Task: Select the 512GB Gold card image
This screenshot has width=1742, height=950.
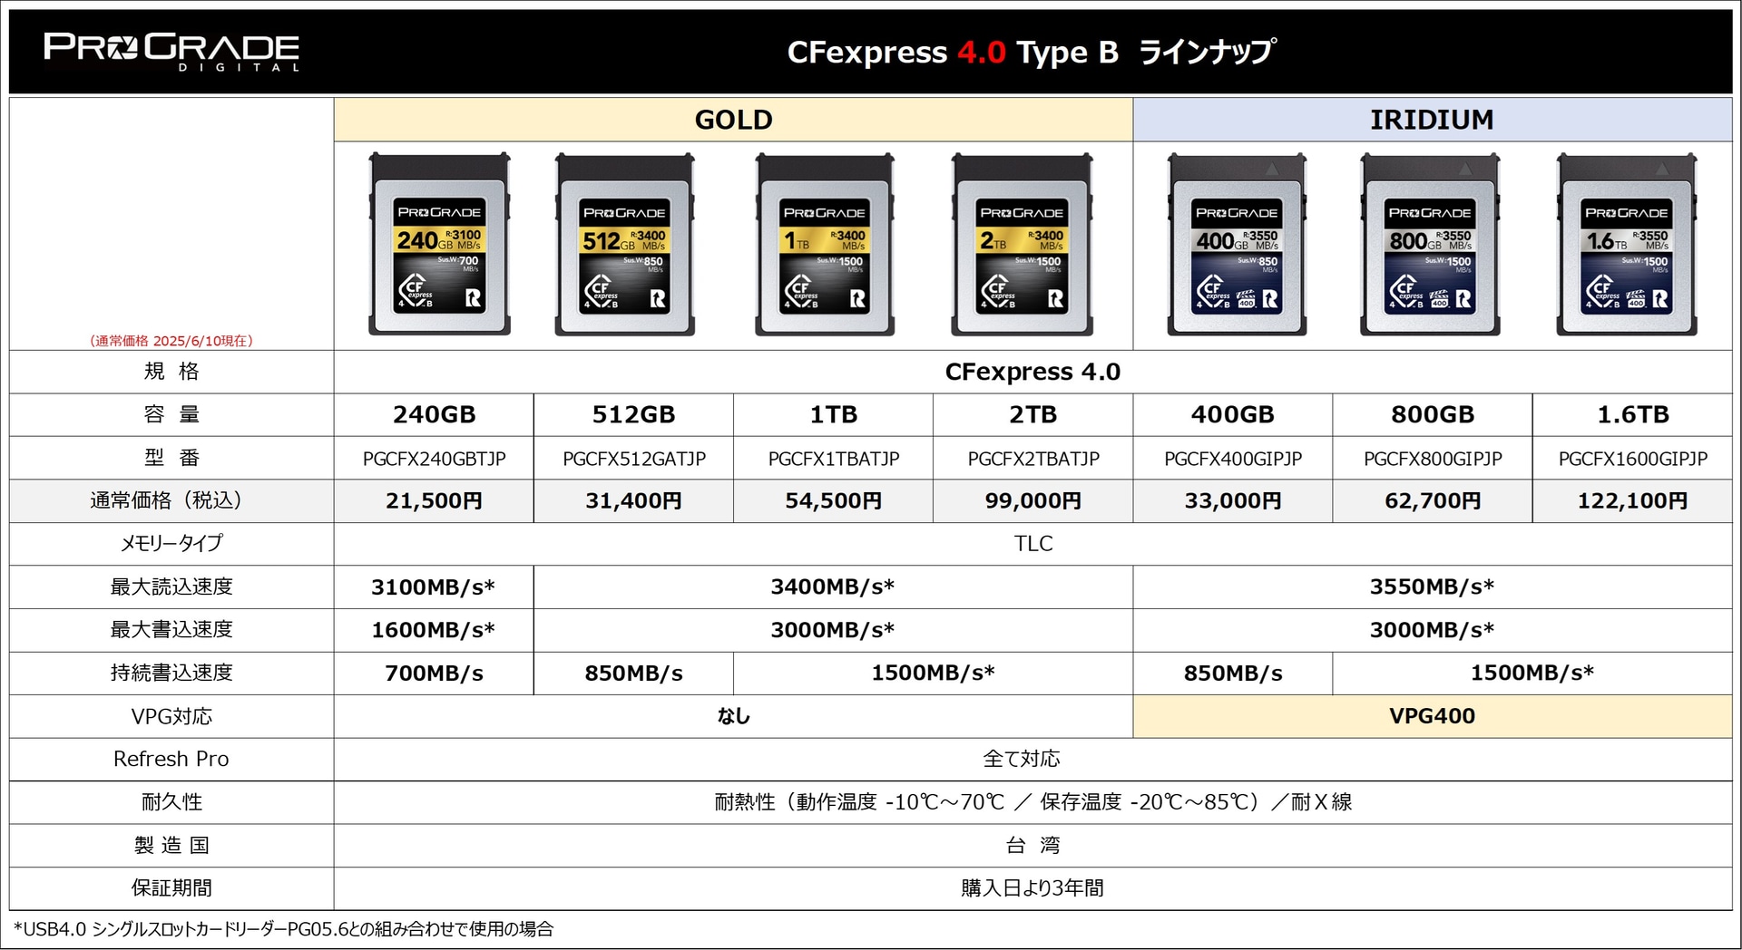Action: tap(625, 244)
